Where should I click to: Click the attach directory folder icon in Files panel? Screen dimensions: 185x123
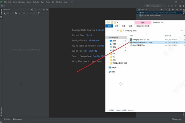[161, 10]
